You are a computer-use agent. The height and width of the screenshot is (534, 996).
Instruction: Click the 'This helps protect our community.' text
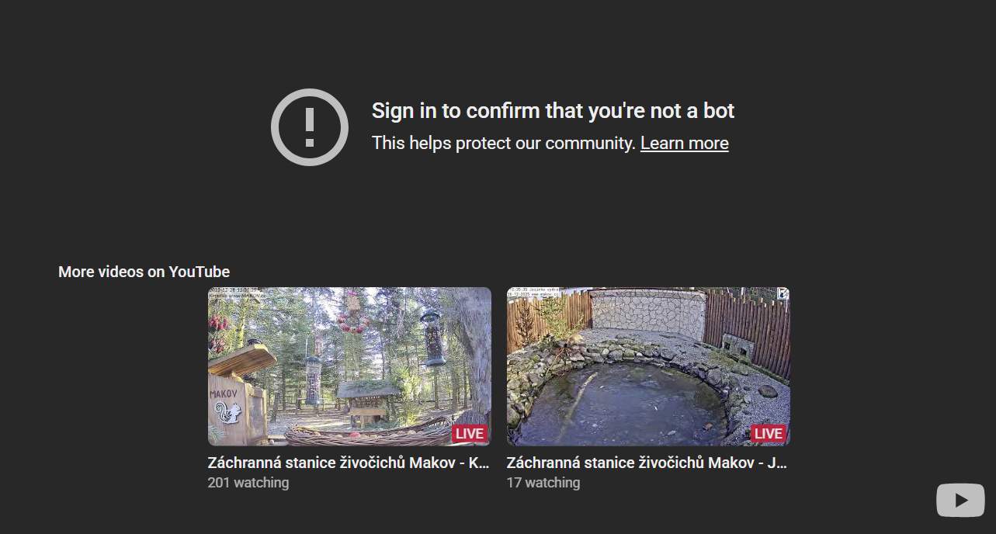[x=504, y=143]
